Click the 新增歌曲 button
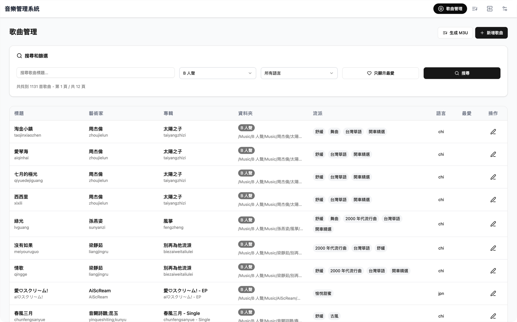This screenshot has width=517, height=322. coord(491,33)
